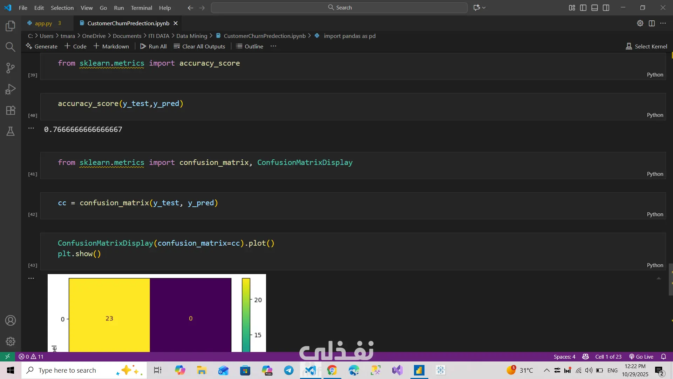The width and height of the screenshot is (673, 379).
Task: Click the split editor right icon
Action: coord(652,23)
